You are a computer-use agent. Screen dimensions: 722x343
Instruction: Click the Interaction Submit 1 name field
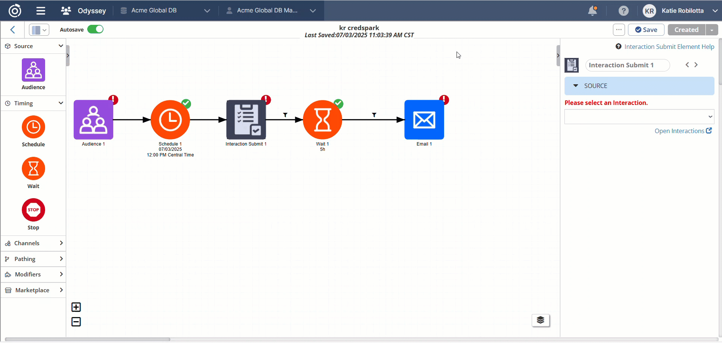[x=627, y=65]
